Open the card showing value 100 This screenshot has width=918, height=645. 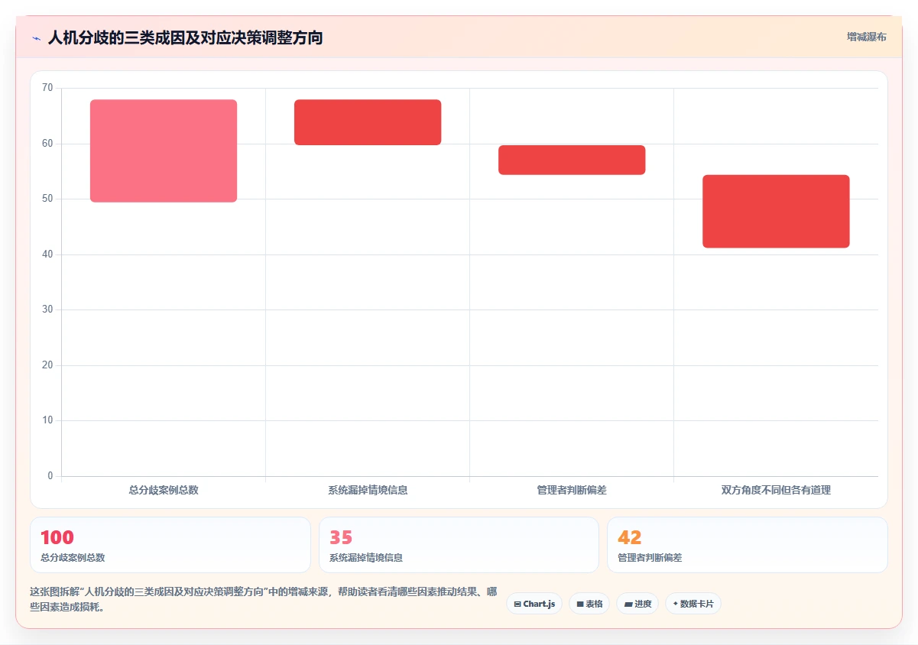point(170,545)
